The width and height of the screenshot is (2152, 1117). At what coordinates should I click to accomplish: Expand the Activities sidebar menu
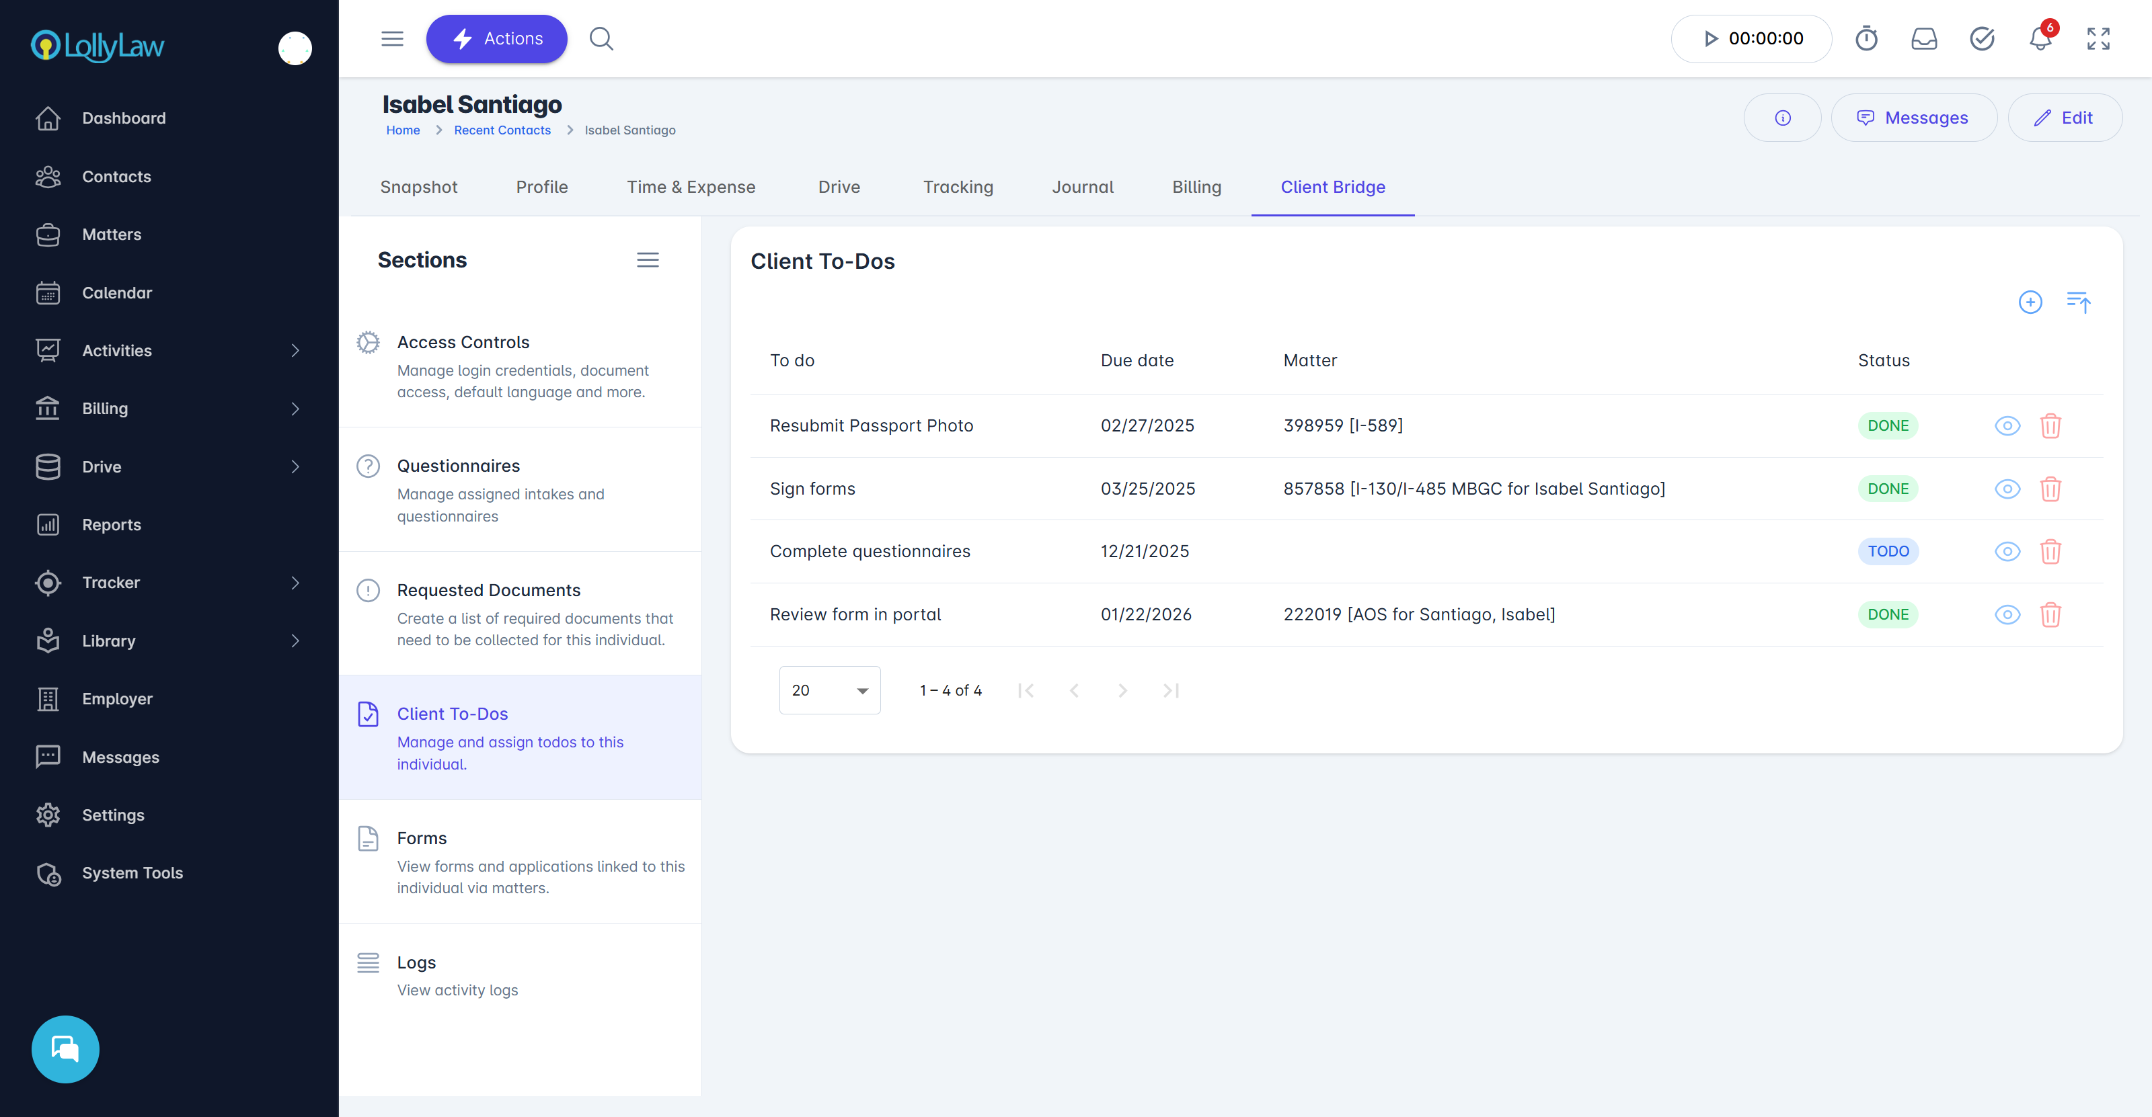(294, 351)
